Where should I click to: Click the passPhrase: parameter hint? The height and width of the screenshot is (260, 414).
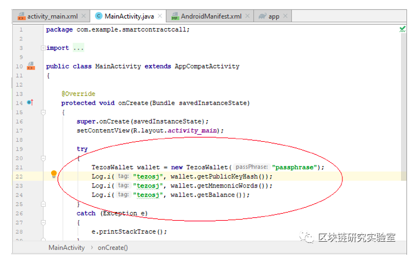pos(252,167)
